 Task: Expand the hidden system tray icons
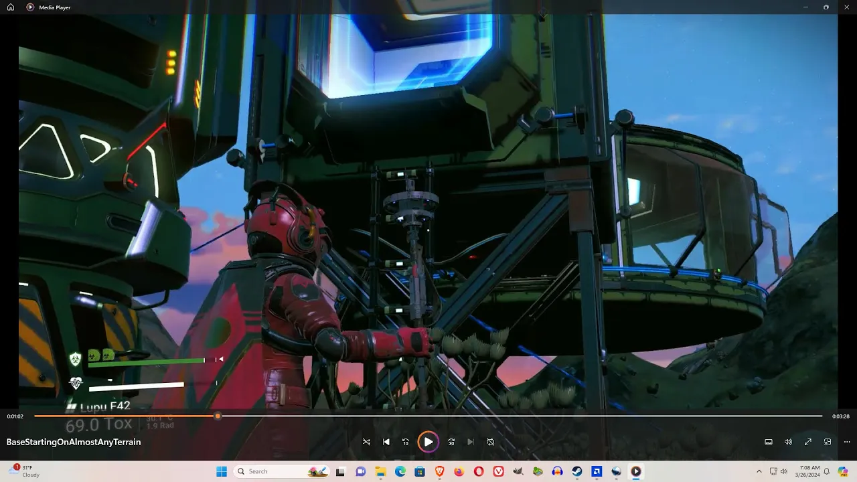[x=759, y=471]
